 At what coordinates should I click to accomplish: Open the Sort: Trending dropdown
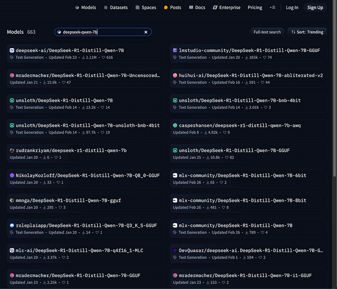pyautogui.click(x=307, y=32)
